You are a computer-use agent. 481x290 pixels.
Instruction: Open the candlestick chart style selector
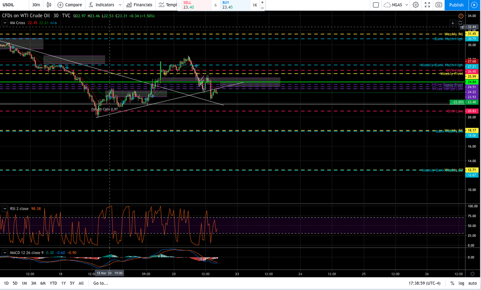(49, 5)
